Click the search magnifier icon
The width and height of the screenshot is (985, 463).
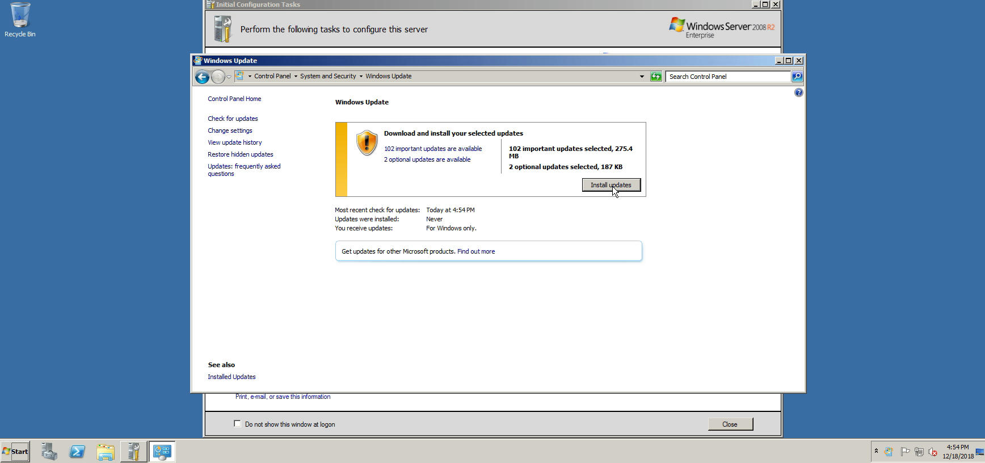click(x=797, y=76)
